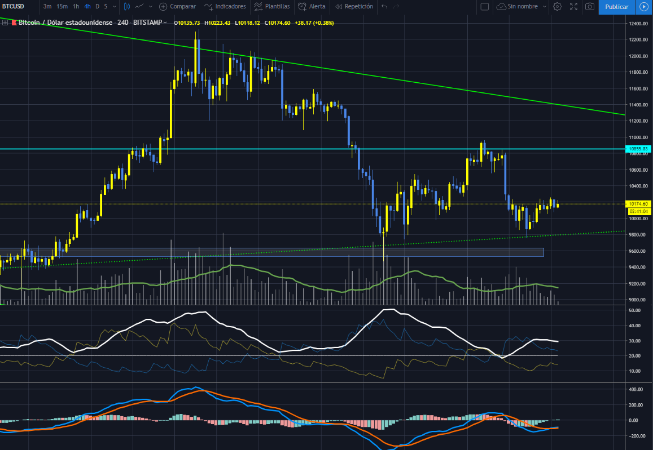
Task: Open chart settings gear
Action: 557,6
